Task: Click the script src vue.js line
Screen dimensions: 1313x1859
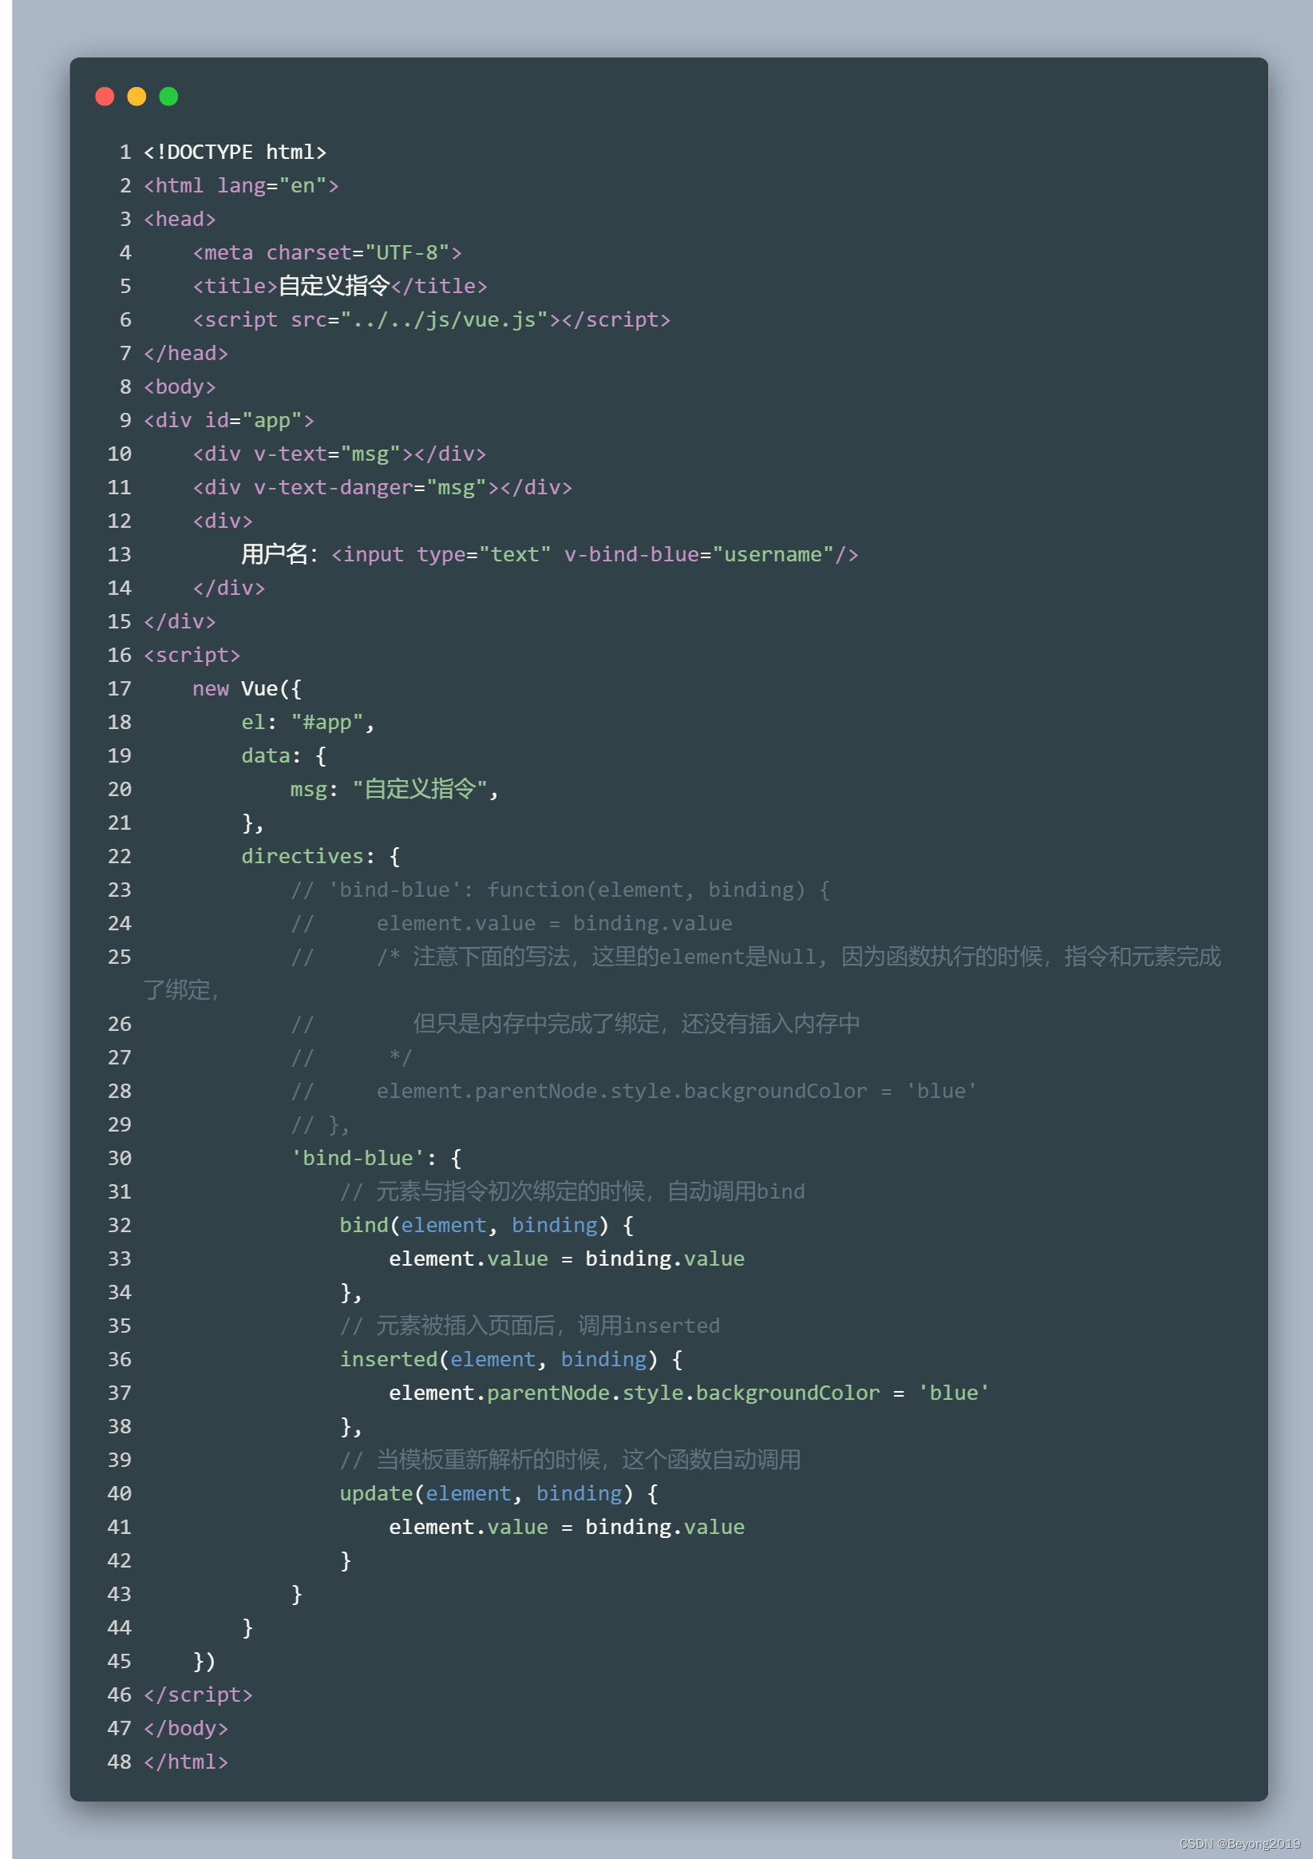Action: (432, 320)
